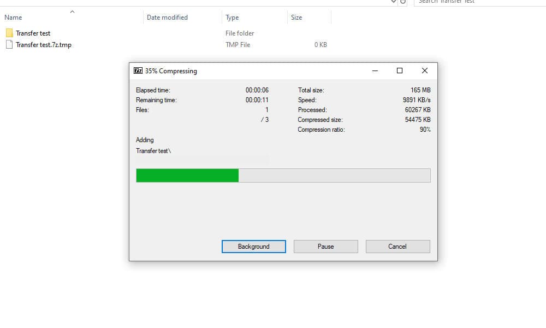This screenshot has height=328, width=546.
Task: Sort files by the Name column header
Action: tap(14, 17)
